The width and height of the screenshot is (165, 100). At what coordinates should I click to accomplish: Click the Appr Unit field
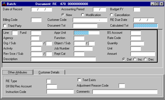click(x=87, y=33)
